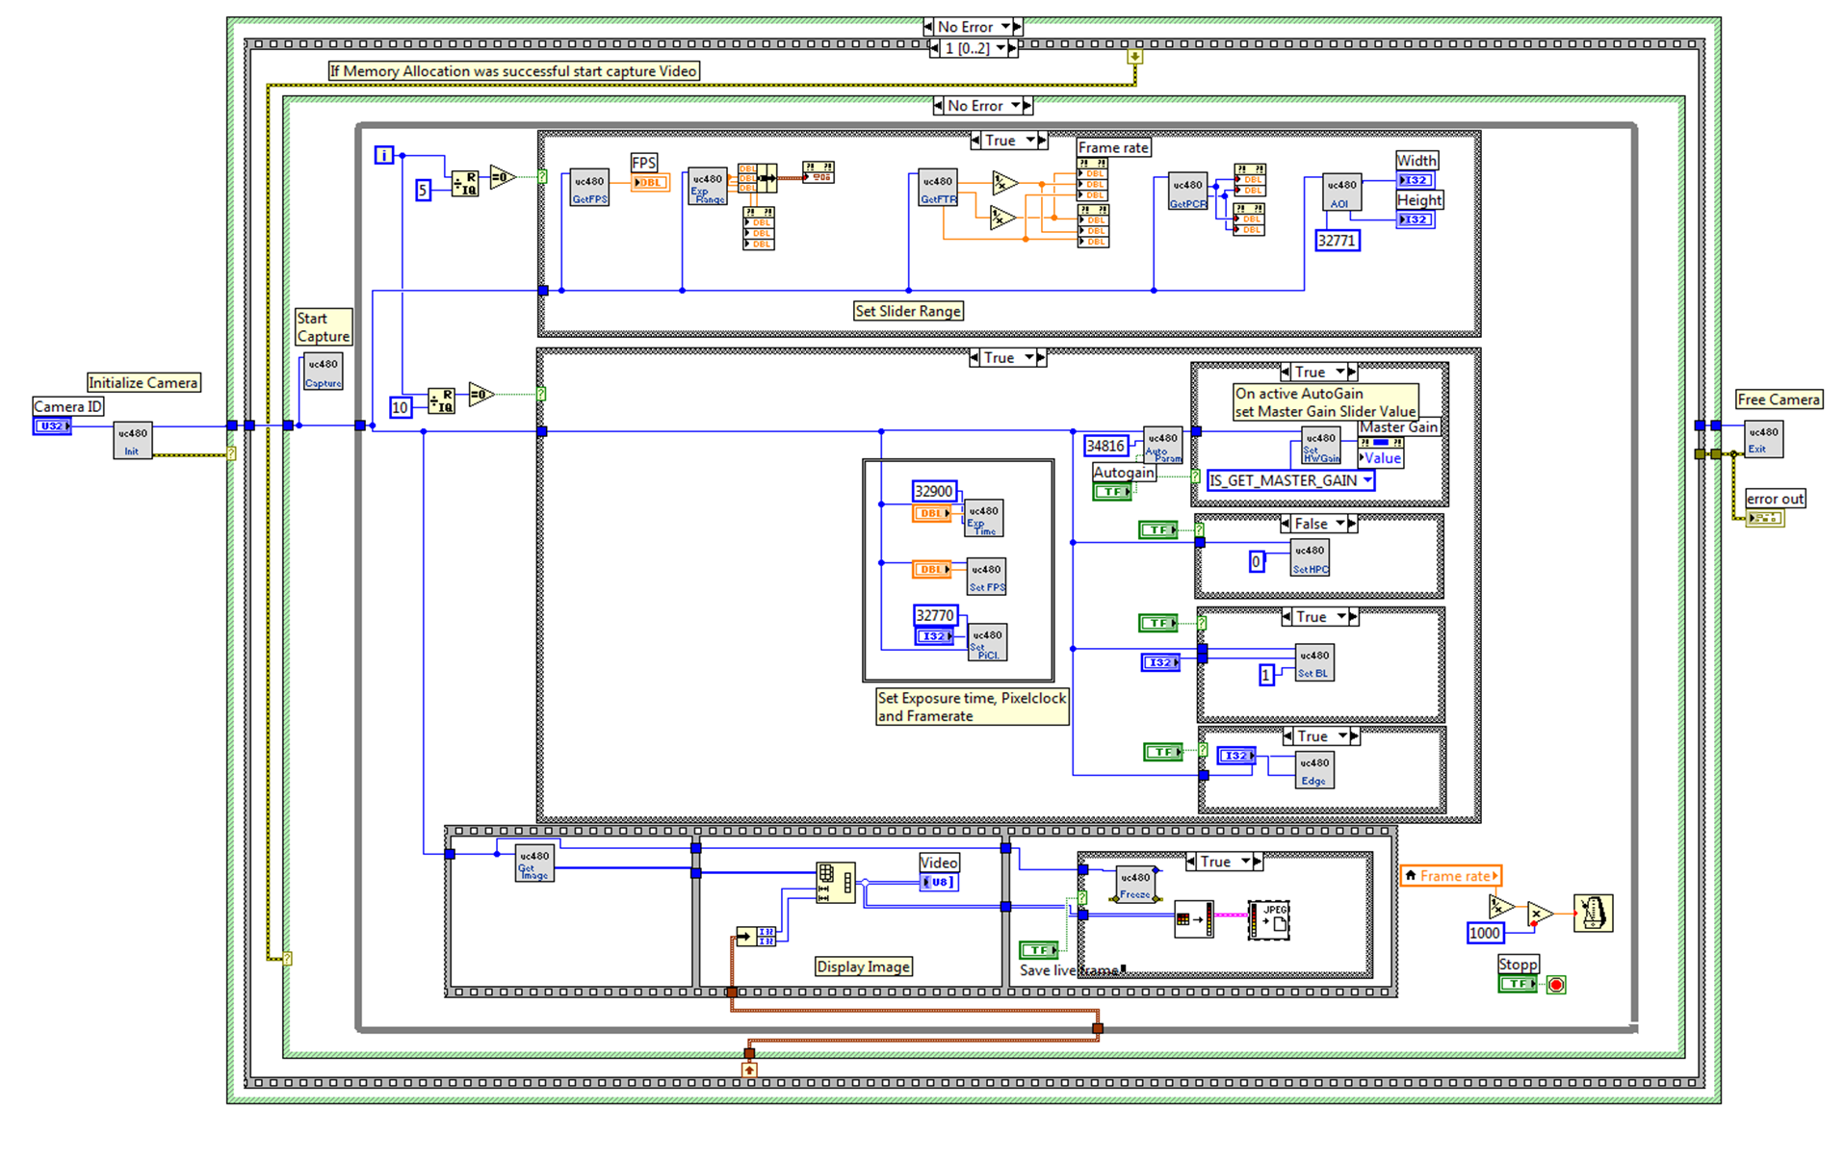Open the 1 [0..2] sequence frame selector
This screenshot has width=1845, height=1160.
tap(1000, 48)
